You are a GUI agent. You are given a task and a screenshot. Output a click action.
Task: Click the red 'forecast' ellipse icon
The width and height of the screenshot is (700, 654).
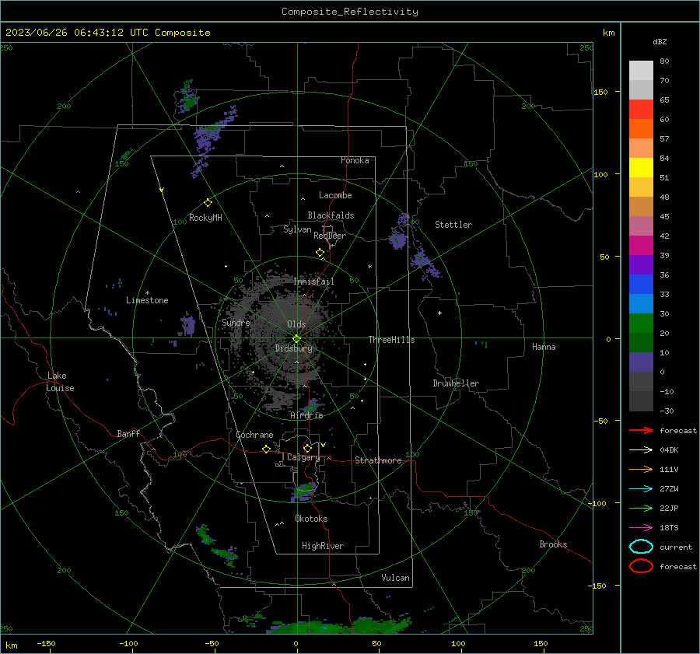(641, 566)
